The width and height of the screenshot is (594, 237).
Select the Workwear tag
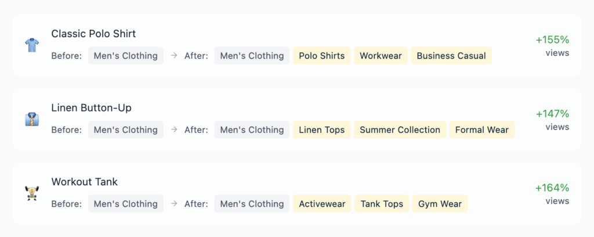tap(381, 55)
